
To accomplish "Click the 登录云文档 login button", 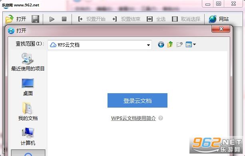I will [137, 100].
